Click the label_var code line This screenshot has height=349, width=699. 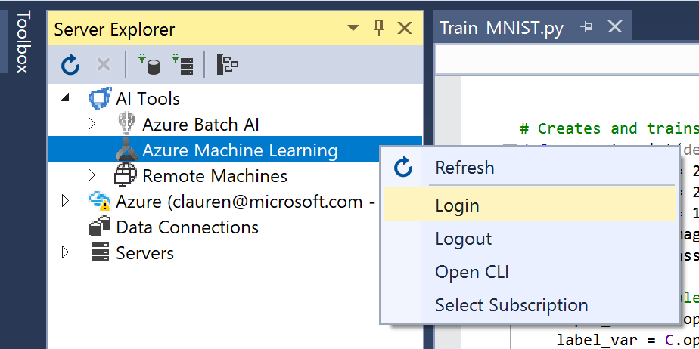tap(627, 340)
